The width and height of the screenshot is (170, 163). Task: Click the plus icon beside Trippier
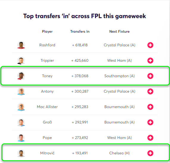tap(150, 61)
